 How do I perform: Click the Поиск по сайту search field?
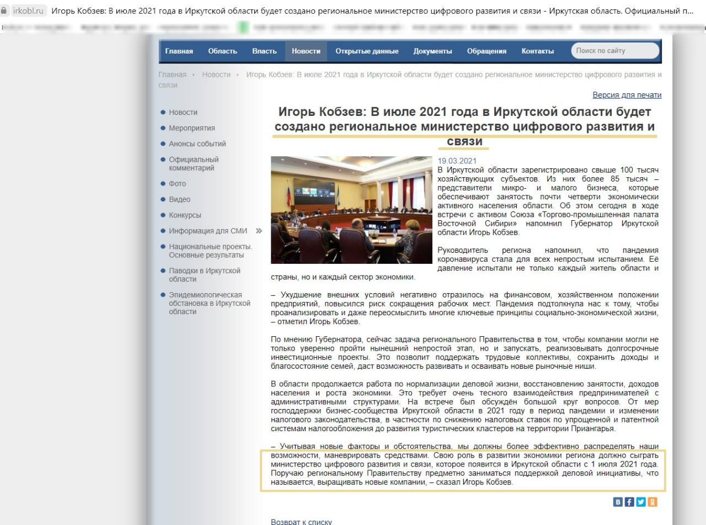615,51
